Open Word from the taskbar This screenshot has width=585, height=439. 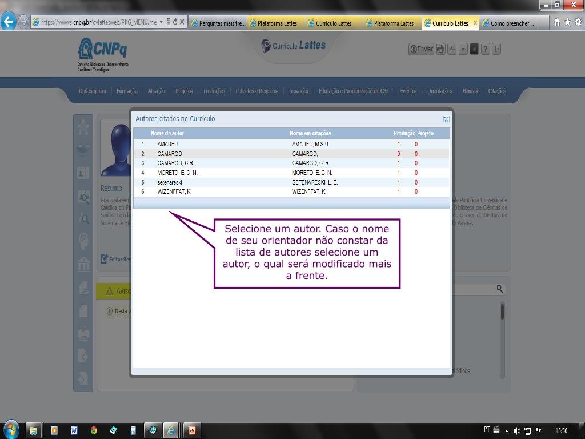coord(74,430)
